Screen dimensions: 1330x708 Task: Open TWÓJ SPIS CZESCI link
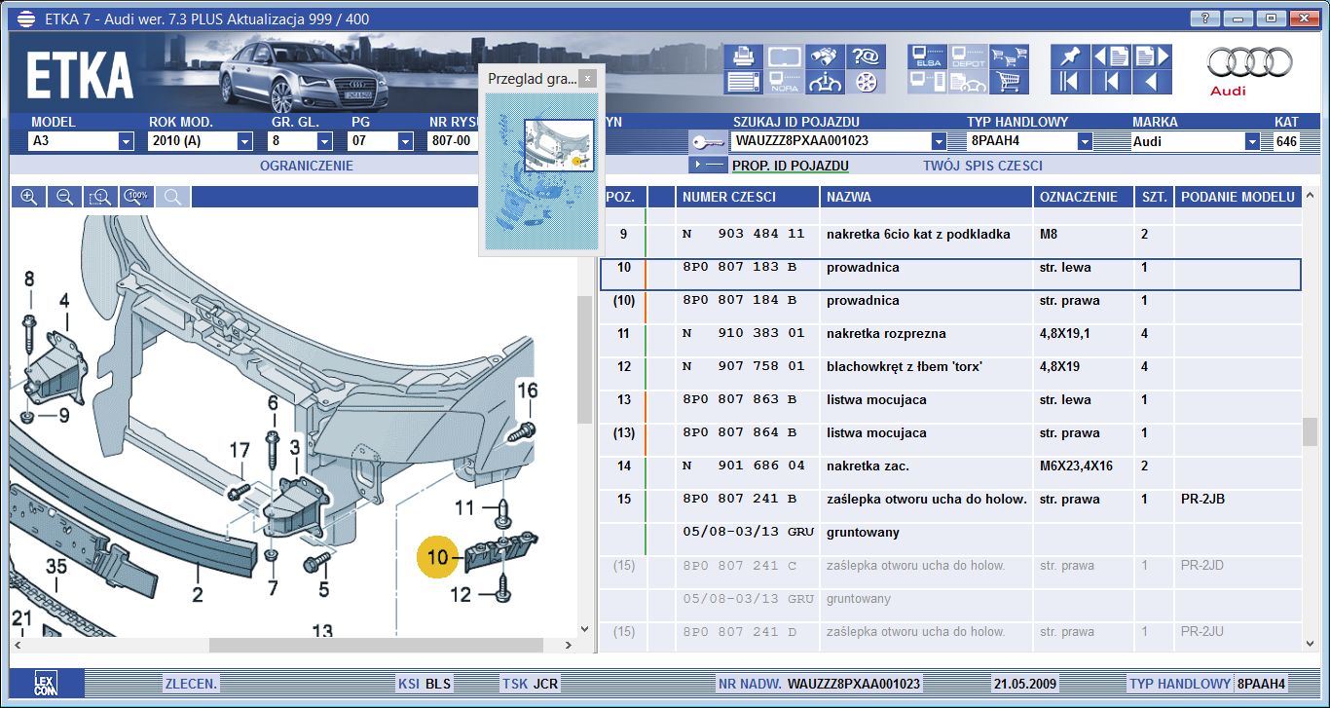click(x=982, y=166)
